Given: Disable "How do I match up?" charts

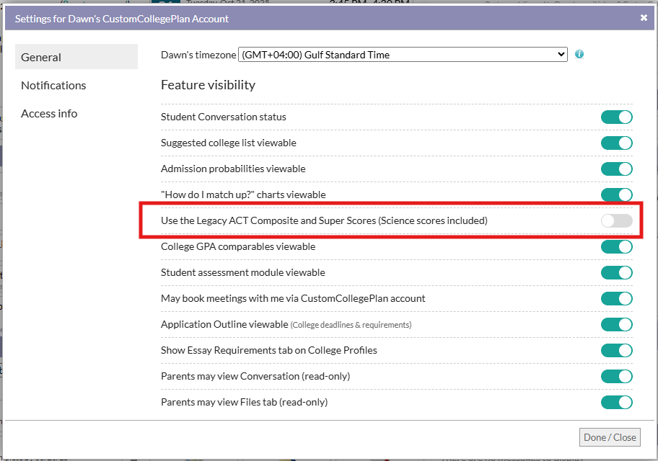Looking at the screenshot, I should [x=616, y=195].
